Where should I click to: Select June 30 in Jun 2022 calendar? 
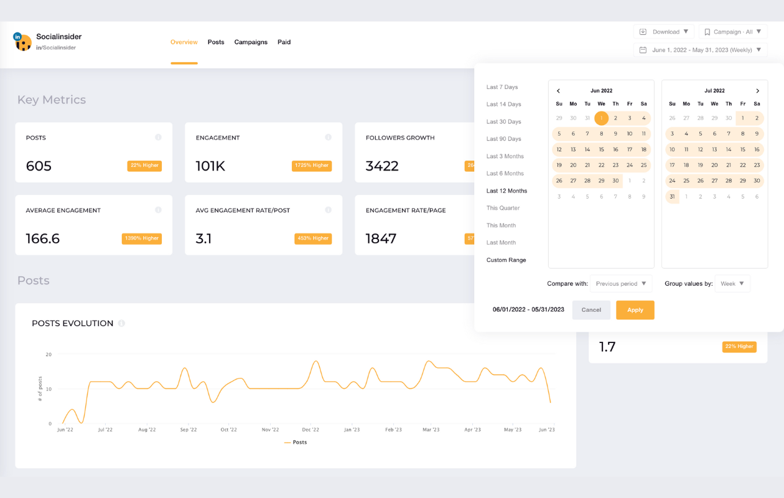point(615,181)
